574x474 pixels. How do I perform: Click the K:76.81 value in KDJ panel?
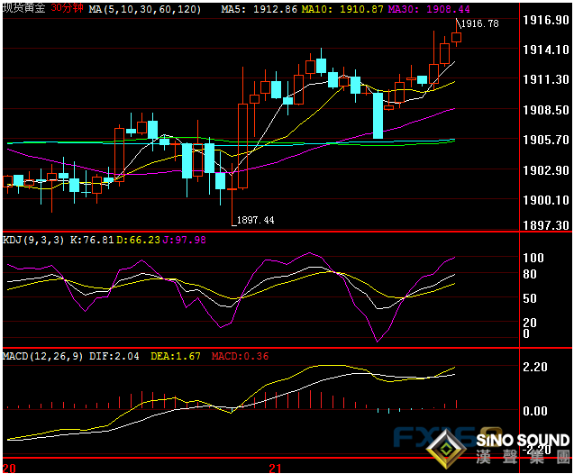coord(92,240)
